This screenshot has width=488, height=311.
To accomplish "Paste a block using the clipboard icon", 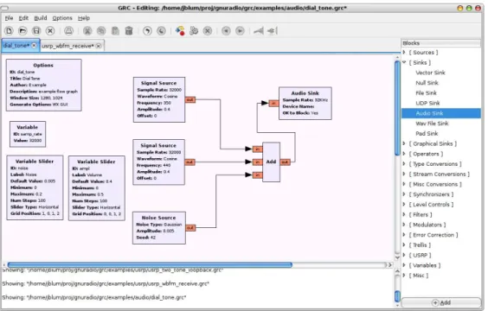I will point(115,31).
